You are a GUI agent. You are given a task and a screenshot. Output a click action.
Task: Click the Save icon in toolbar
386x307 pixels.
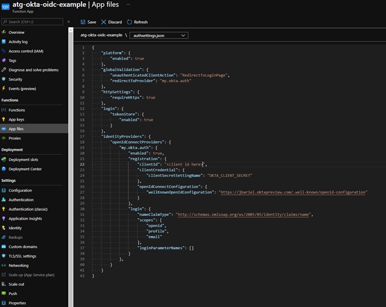(x=83, y=22)
